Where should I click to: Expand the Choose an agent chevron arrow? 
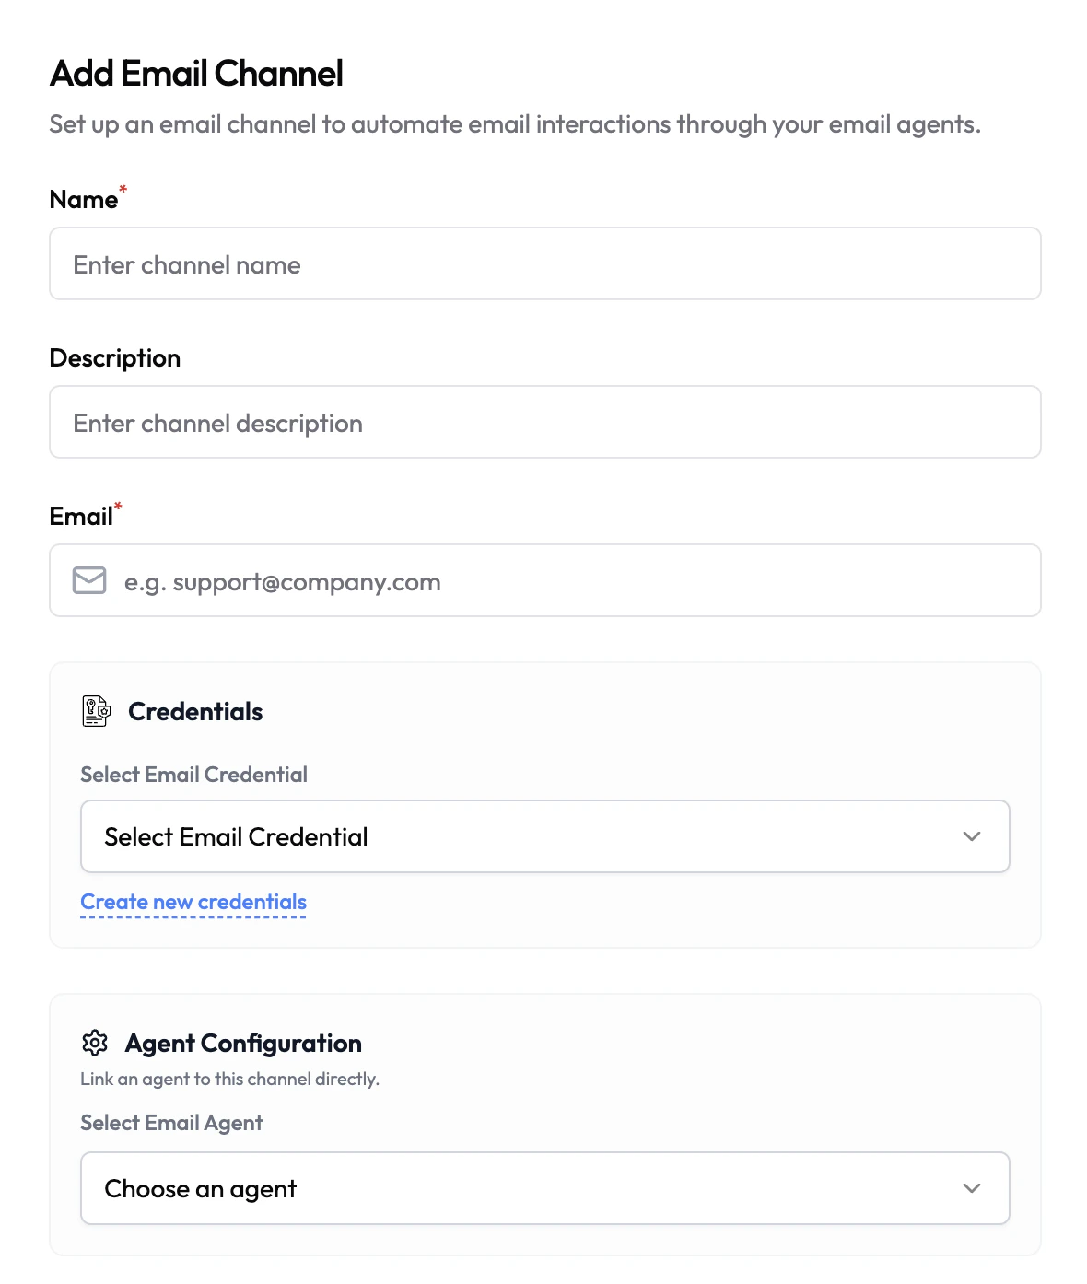(971, 1188)
